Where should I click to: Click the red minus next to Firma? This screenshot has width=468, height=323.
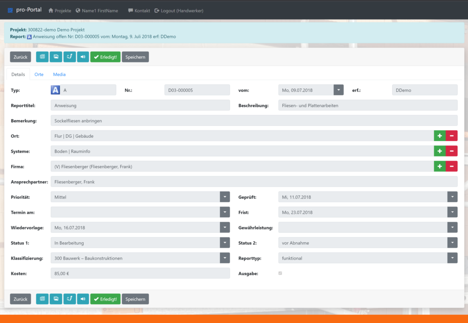452,166
